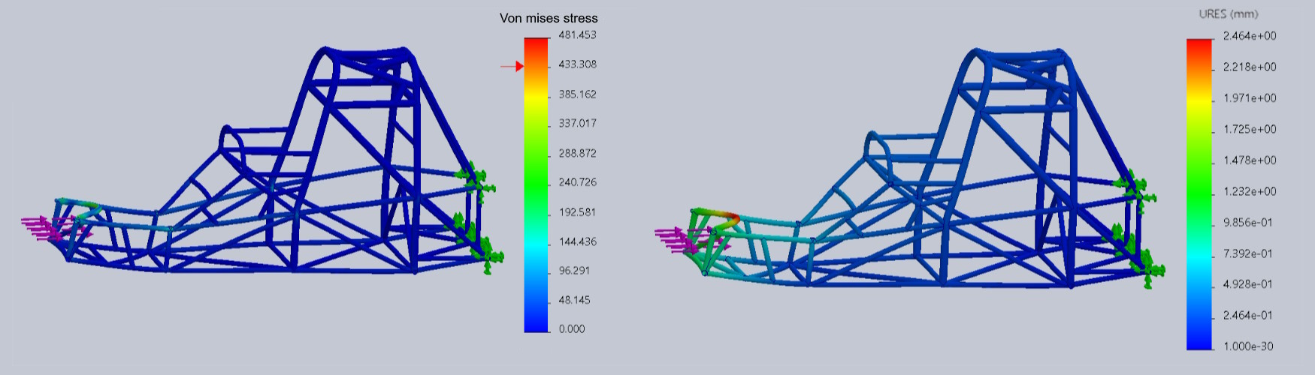Click the Von mises stress legend title
The height and width of the screenshot is (375, 1315).
point(549,18)
